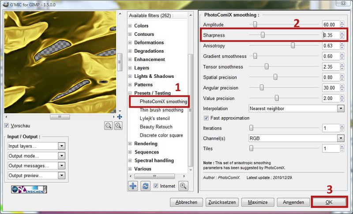Close the G'MIC for GIMP window
Screen dimensions: 353x214
[x=343, y=3]
